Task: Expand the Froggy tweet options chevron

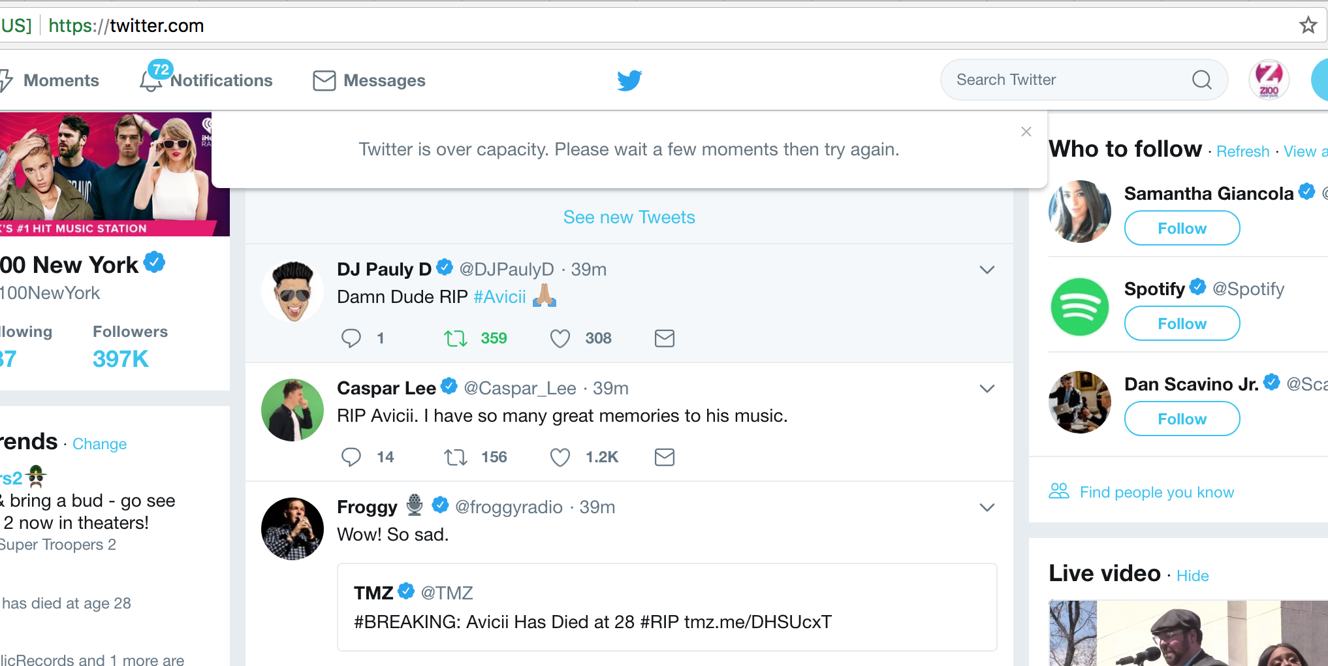Action: [x=987, y=507]
